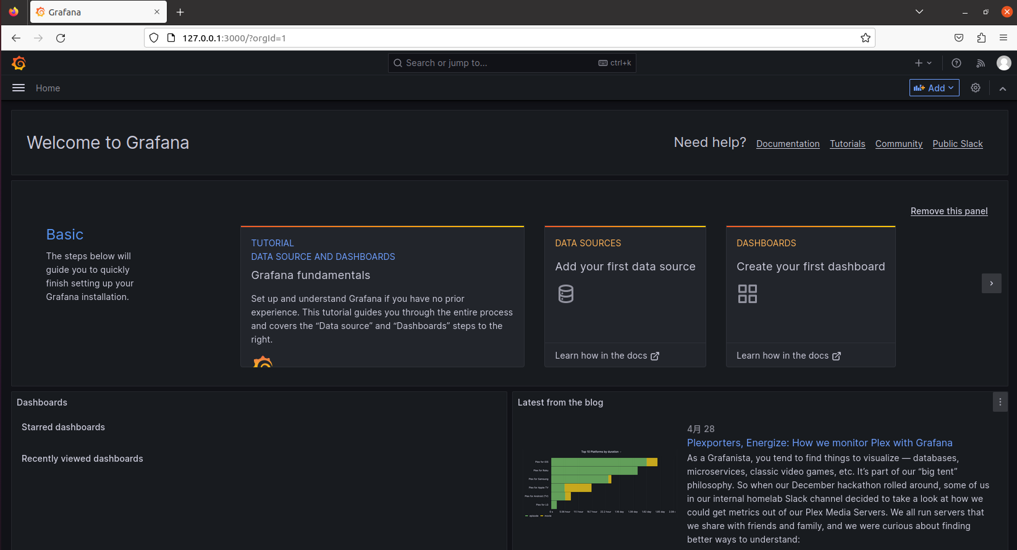1017x550 pixels.
Task: Click the data source database icon
Action: [x=566, y=294]
